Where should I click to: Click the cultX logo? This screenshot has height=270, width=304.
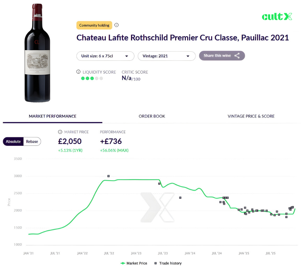coord(277,16)
